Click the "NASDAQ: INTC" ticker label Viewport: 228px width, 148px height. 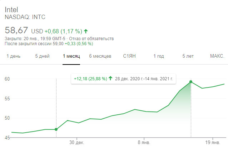[x=25, y=17]
